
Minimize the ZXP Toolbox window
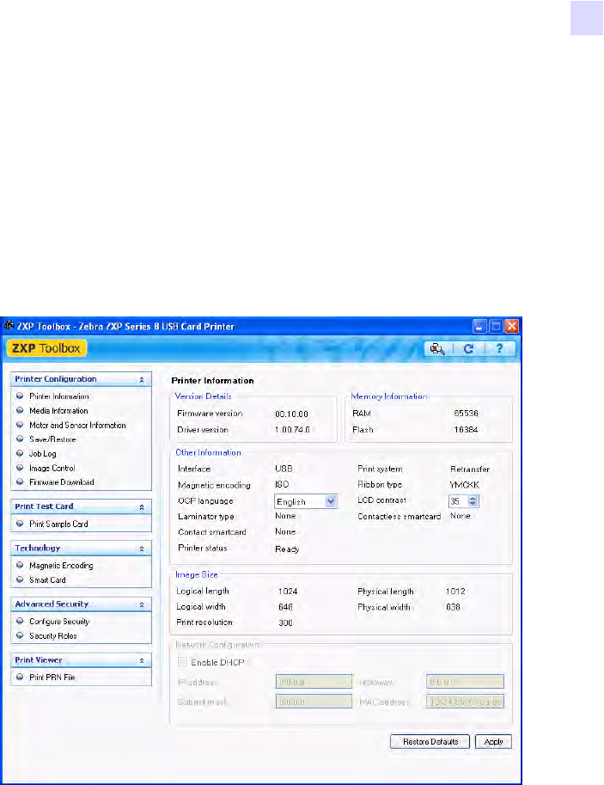coord(479,327)
